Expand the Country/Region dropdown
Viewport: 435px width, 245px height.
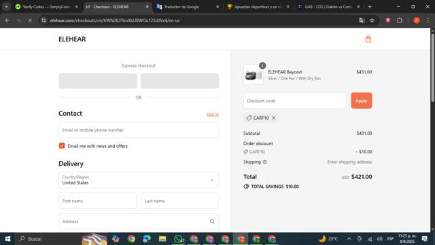click(139, 180)
